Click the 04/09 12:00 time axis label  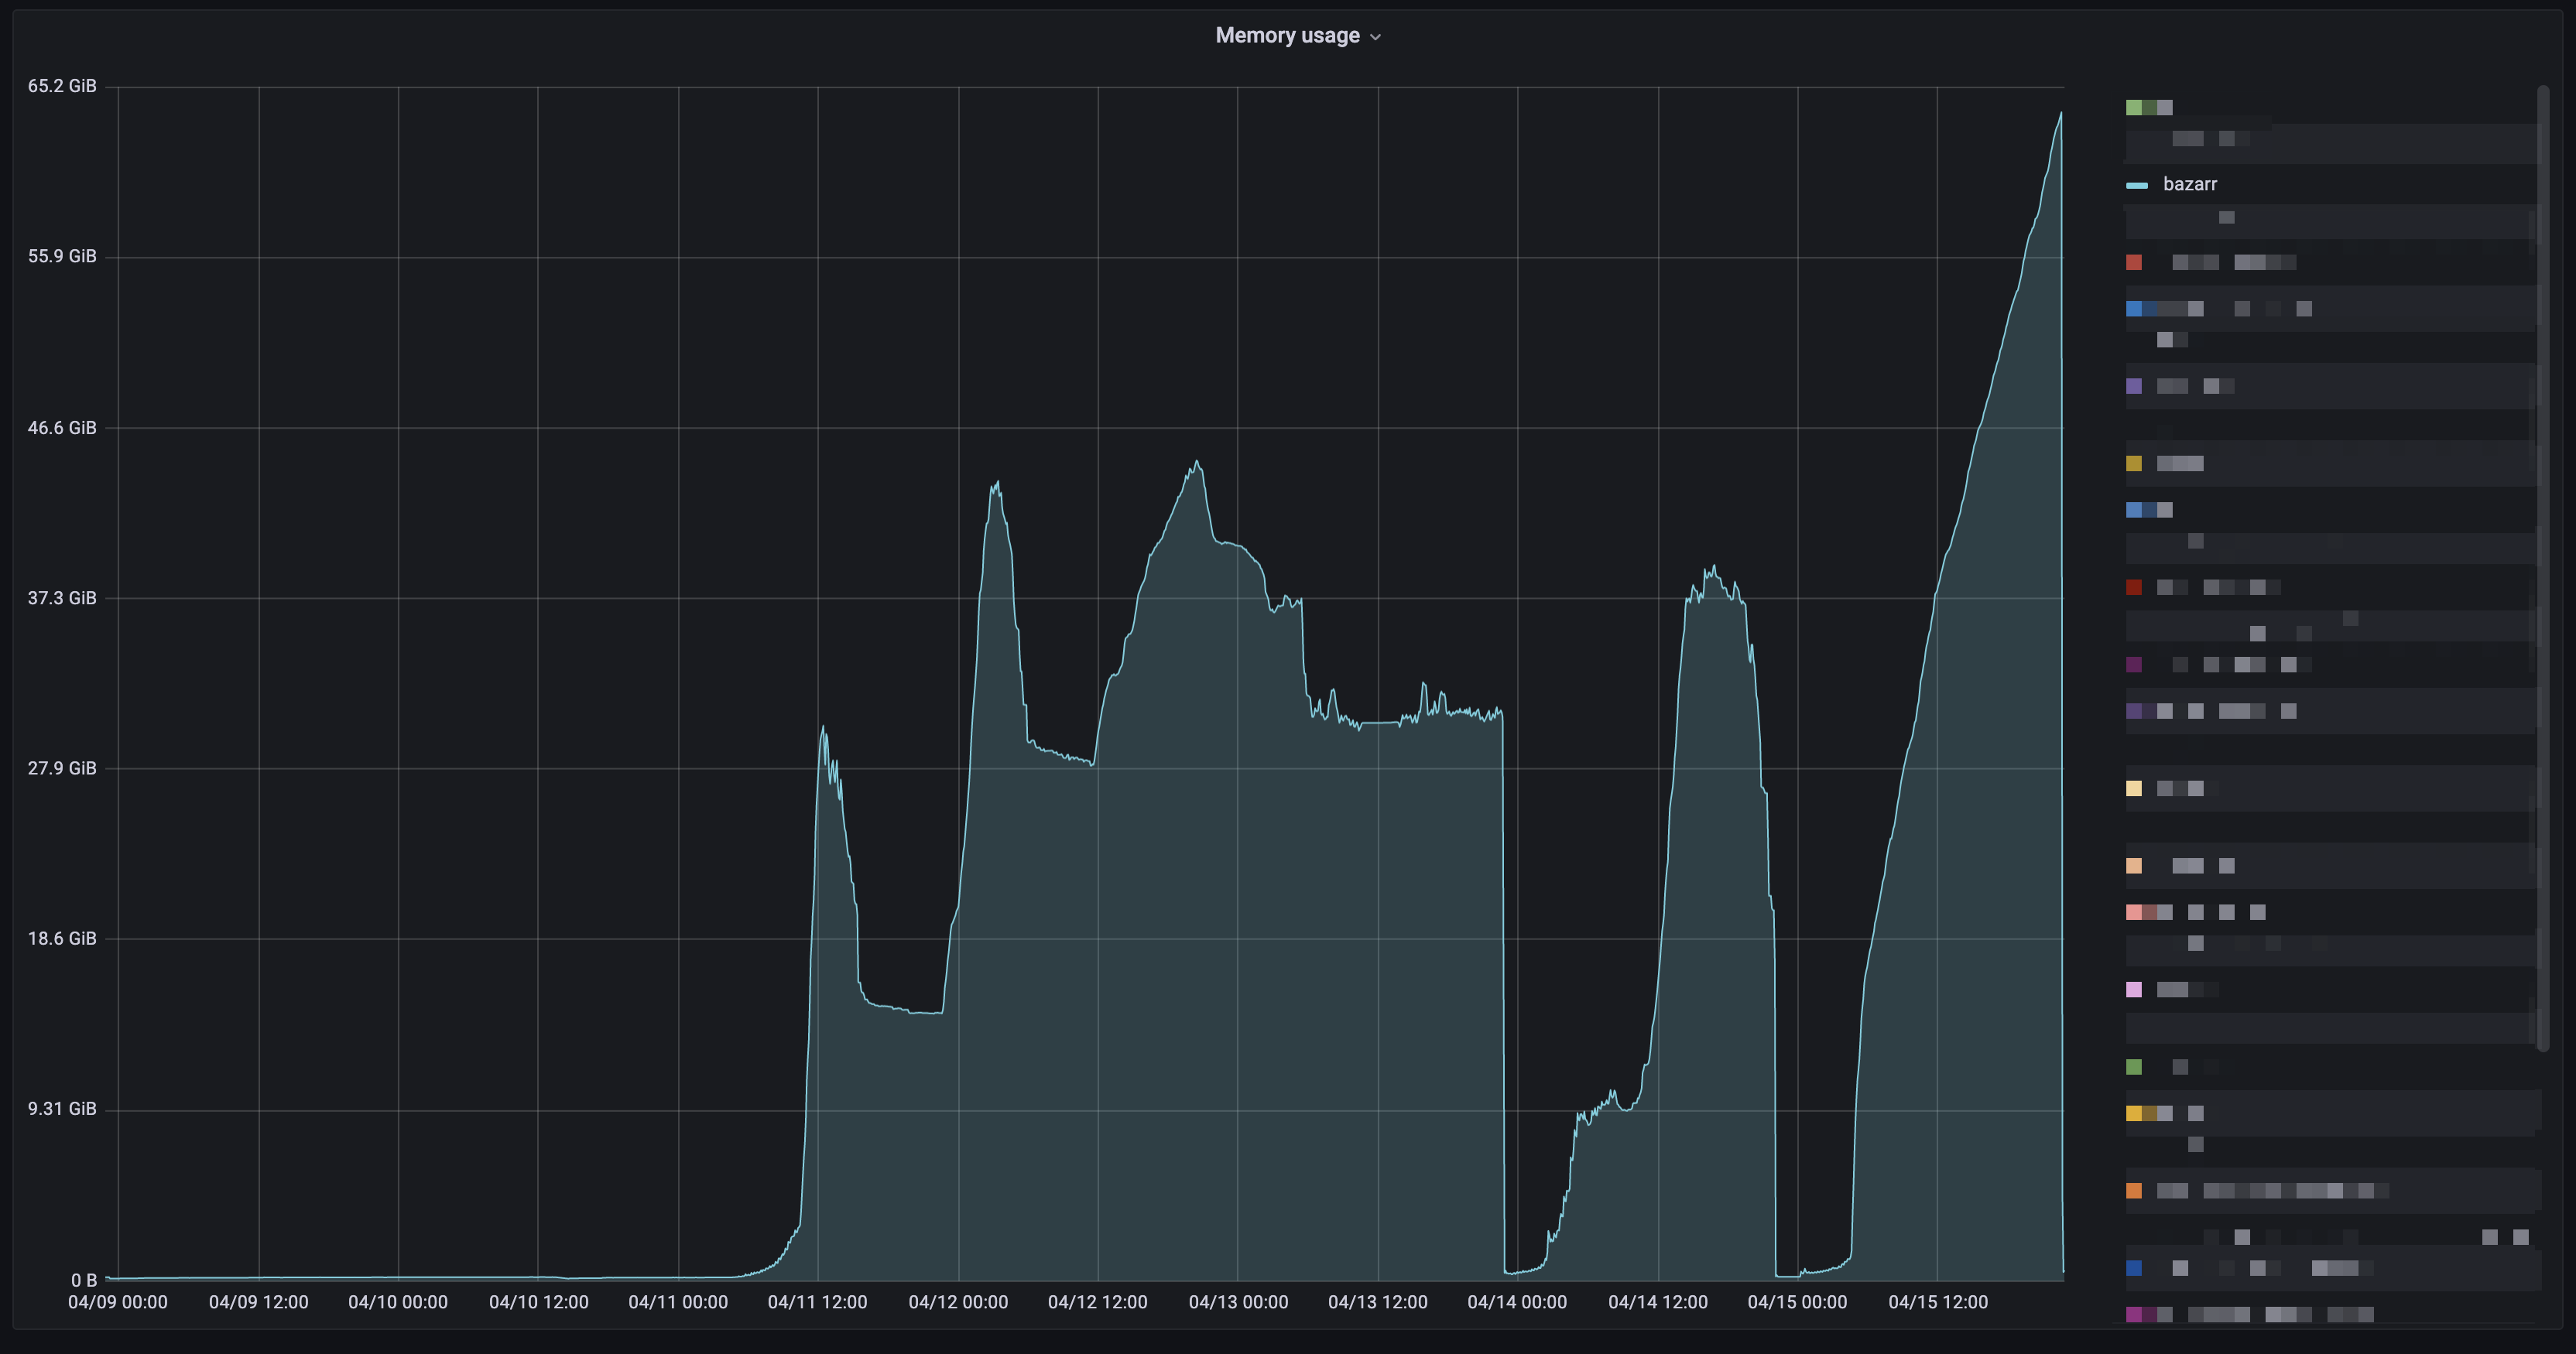coord(258,1302)
